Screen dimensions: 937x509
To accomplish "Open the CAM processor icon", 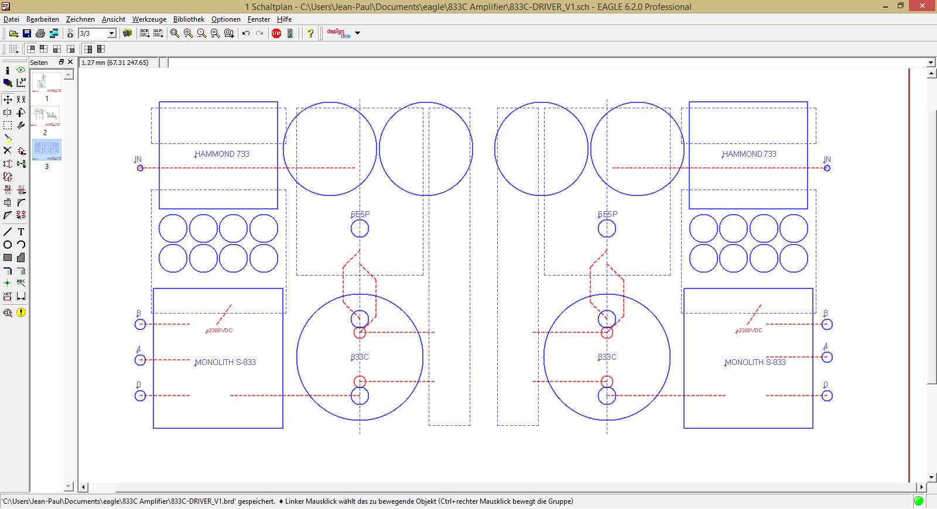I will [54, 33].
